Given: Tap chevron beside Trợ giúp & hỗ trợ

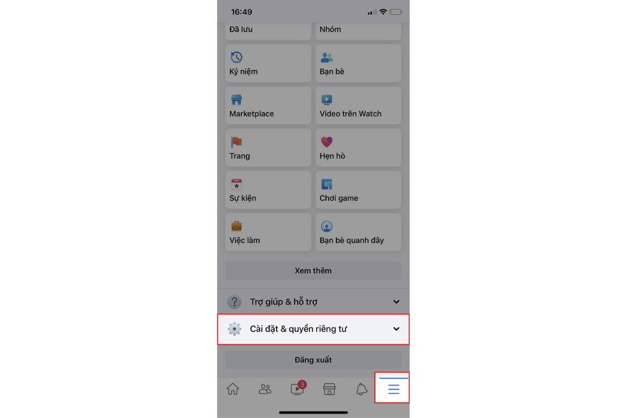Looking at the screenshot, I should [396, 301].
